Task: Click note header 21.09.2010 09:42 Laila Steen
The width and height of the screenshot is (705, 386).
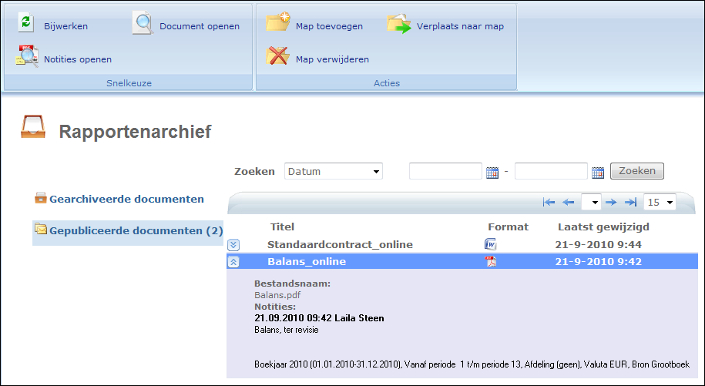Action: pyautogui.click(x=319, y=318)
